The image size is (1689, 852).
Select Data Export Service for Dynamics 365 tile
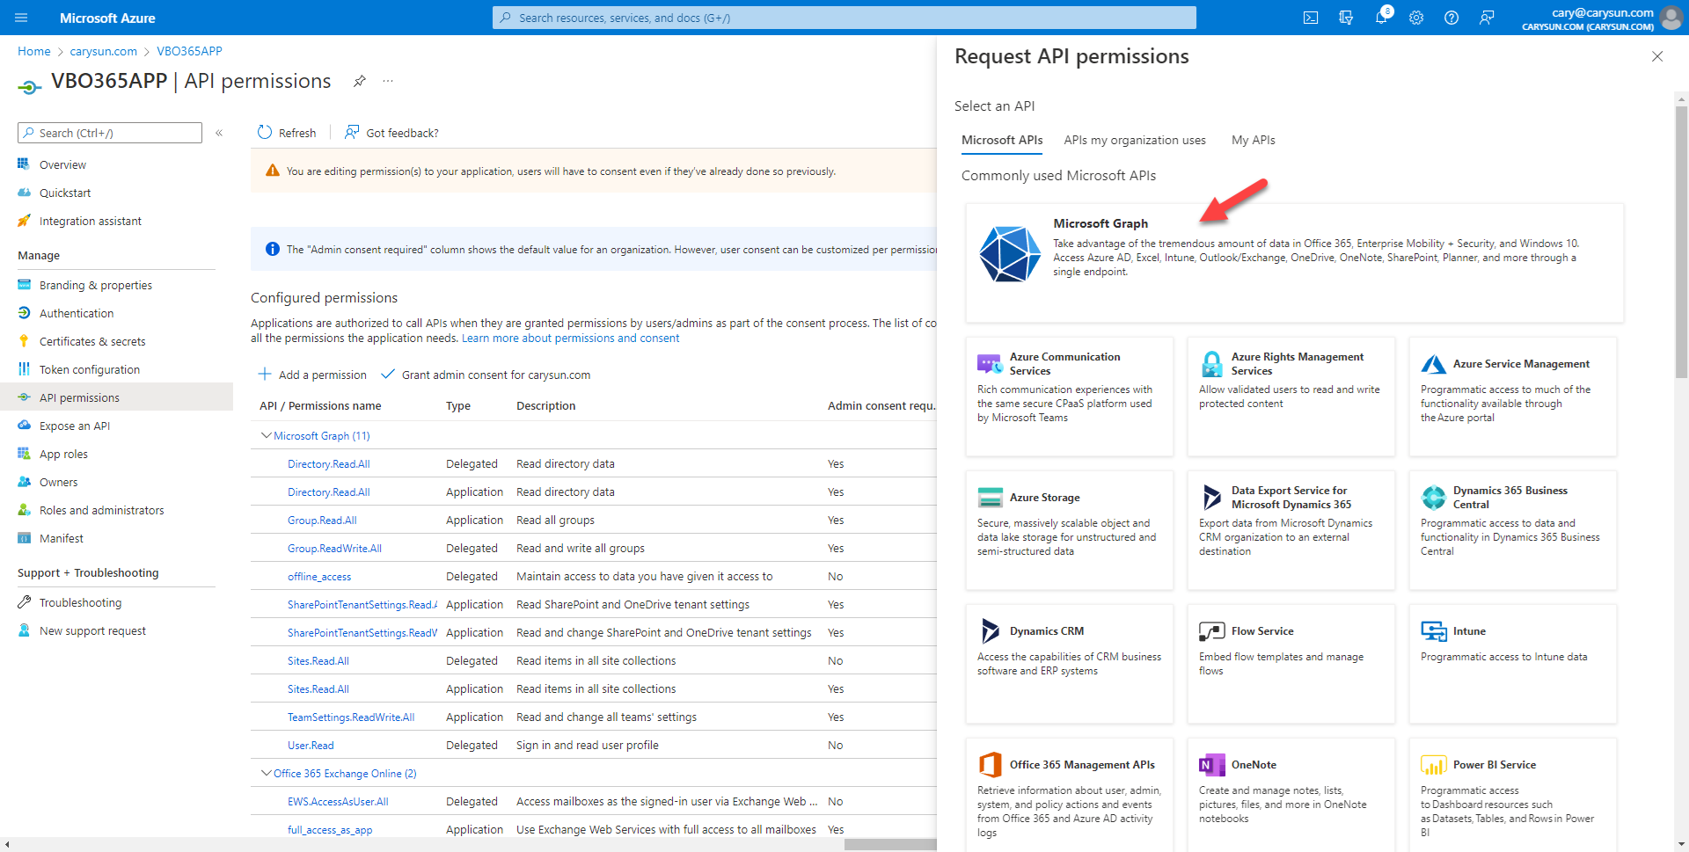[x=1291, y=530]
